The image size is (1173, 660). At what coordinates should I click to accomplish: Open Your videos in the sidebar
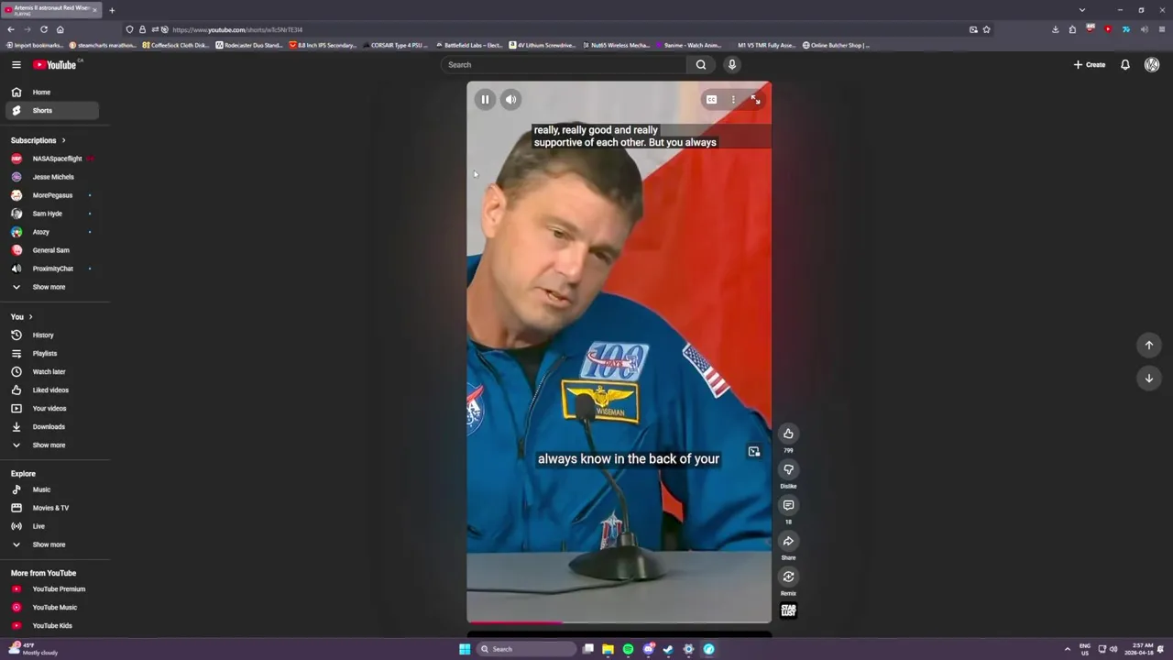tap(51, 408)
